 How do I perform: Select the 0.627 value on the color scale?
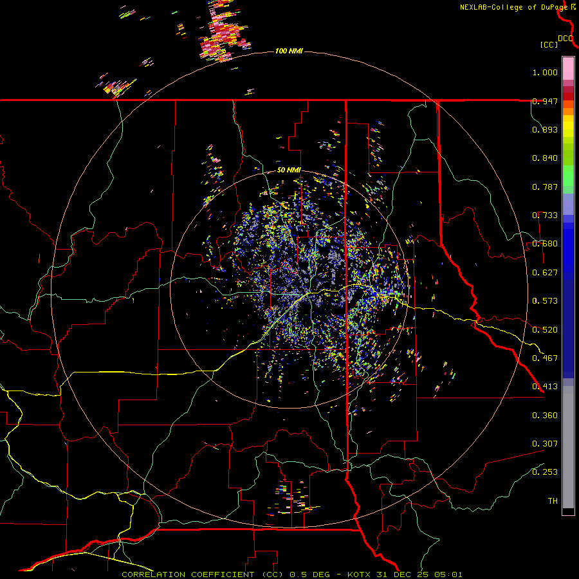tap(545, 273)
